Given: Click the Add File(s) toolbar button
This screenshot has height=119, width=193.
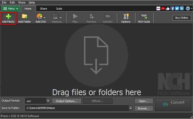Looking at the screenshot, I should (x=8, y=18).
